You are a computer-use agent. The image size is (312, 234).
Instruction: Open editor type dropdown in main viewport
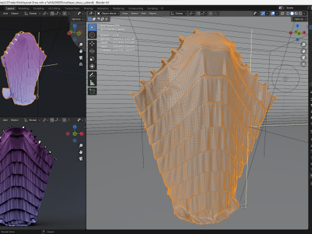(91, 14)
